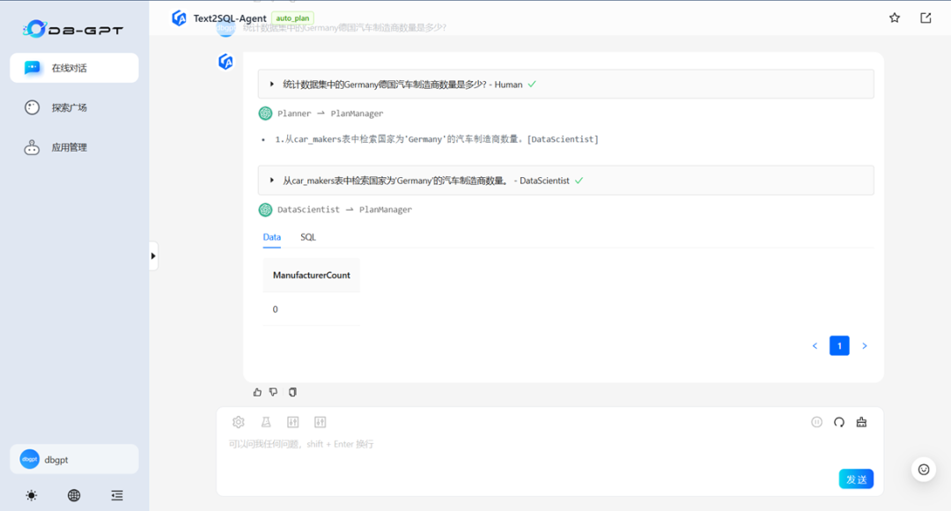Collapse the sidebar menu icon
Screen dimensions: 951x511
click(x=117, y=495)
